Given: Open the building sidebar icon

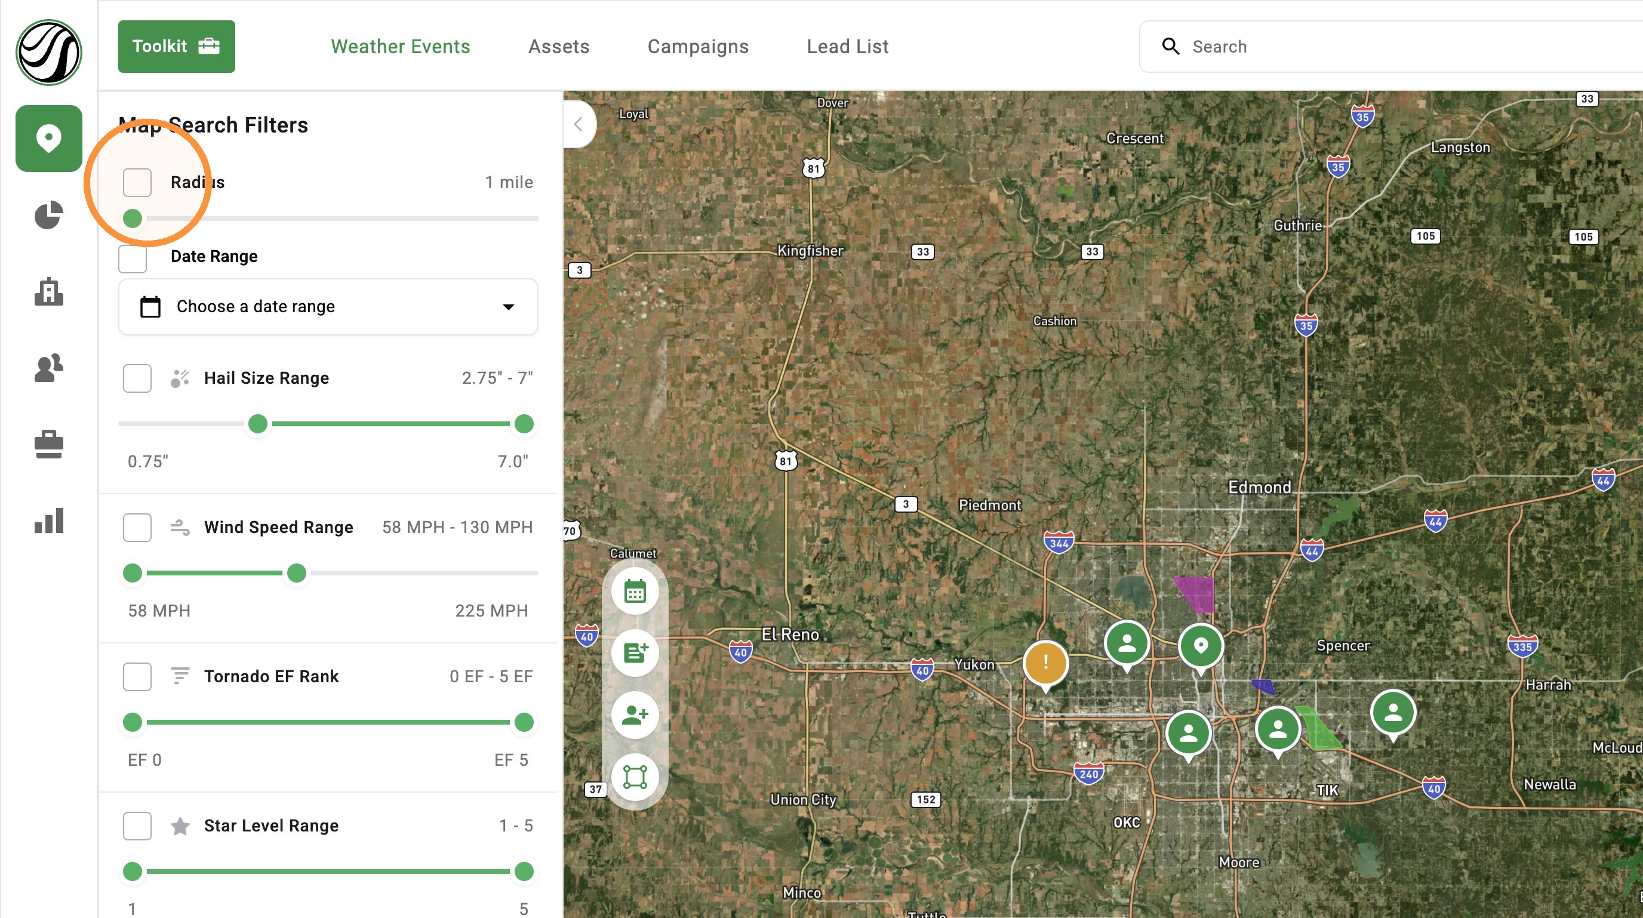Looking at the screenshot, I should coord(48,291).
